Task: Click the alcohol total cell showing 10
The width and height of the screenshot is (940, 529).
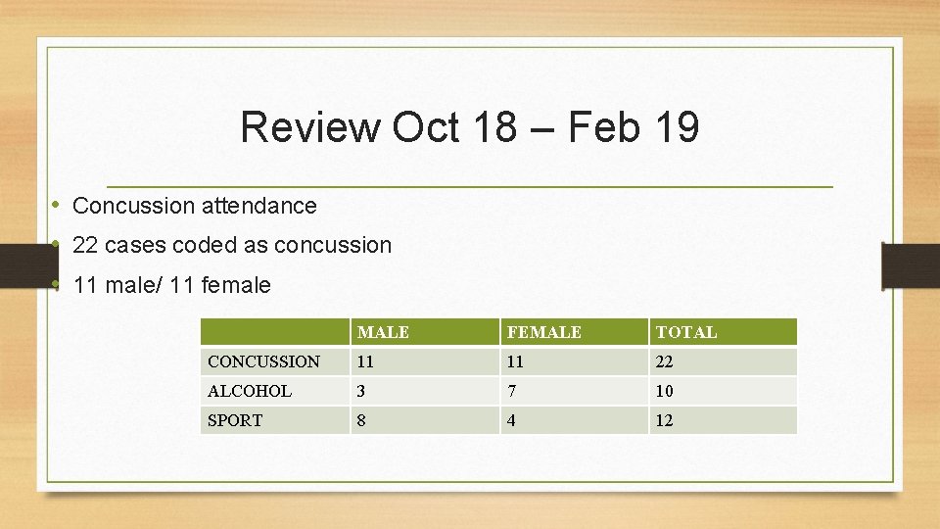Action: point(723,391)
